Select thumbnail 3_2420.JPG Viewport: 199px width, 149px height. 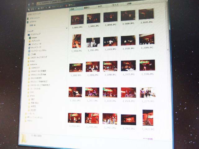[x=128, y=120]
